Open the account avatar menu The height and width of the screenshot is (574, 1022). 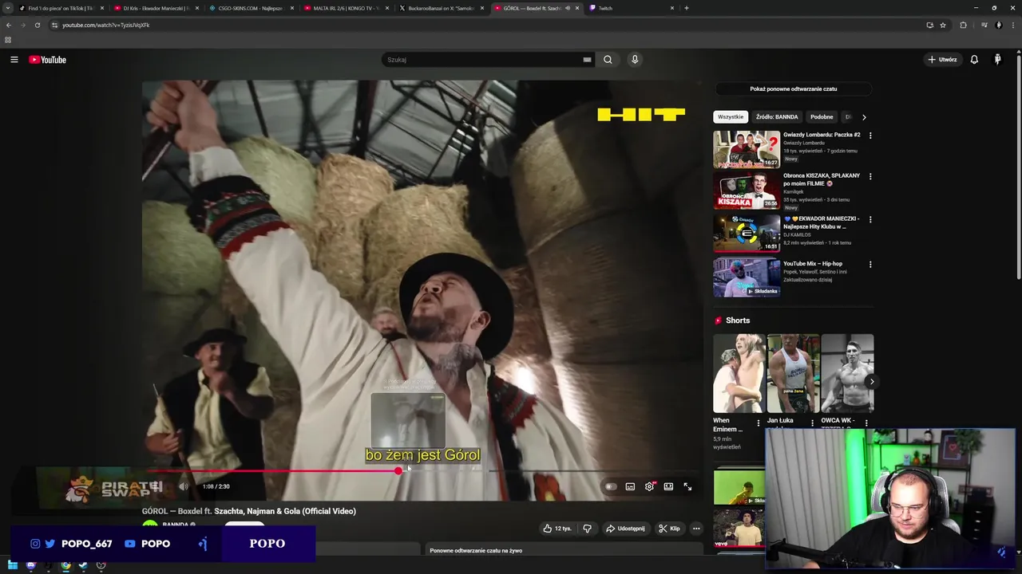(997, 60)
